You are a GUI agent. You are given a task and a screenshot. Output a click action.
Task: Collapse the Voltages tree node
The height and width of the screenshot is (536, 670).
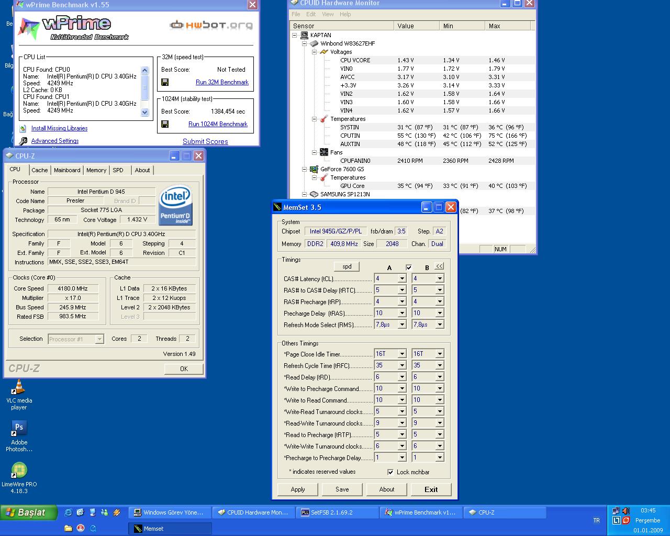pos(315,52)
